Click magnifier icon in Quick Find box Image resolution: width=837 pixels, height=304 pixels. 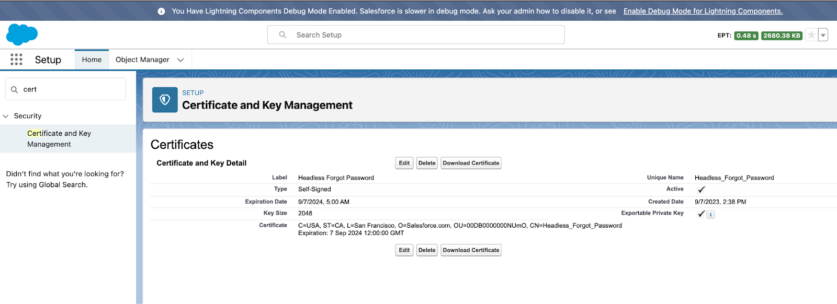[x=15, y=89]
